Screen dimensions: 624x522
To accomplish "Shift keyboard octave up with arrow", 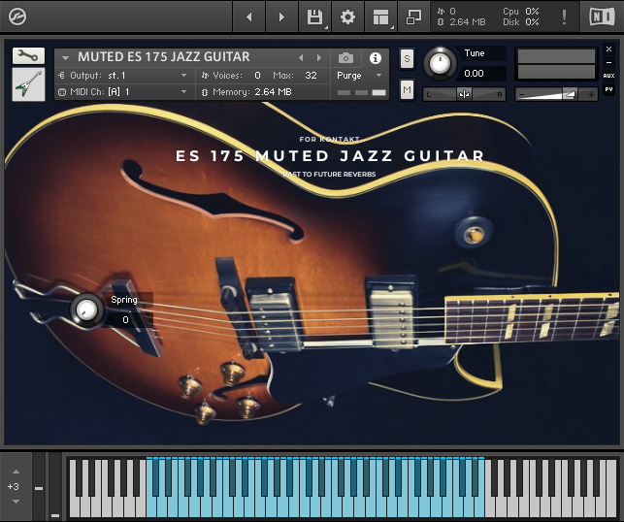I will [16, 472].
